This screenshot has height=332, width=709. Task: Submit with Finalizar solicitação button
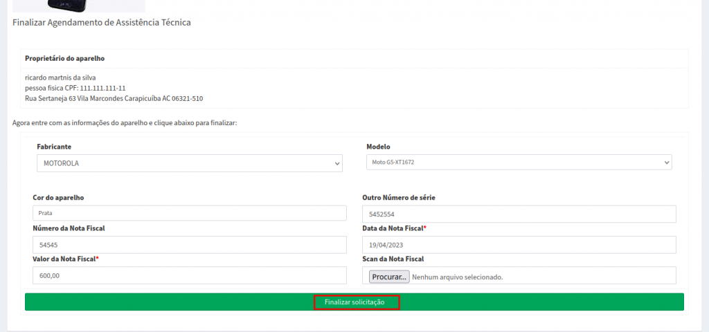(x=356, y=302)
